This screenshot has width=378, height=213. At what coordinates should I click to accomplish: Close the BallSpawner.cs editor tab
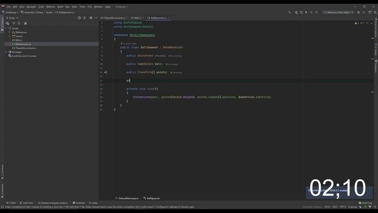168,18
